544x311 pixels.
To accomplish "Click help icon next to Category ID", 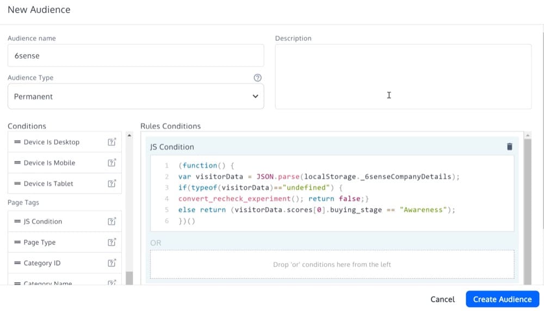I will pyautogui.click(x=112, y=263).
